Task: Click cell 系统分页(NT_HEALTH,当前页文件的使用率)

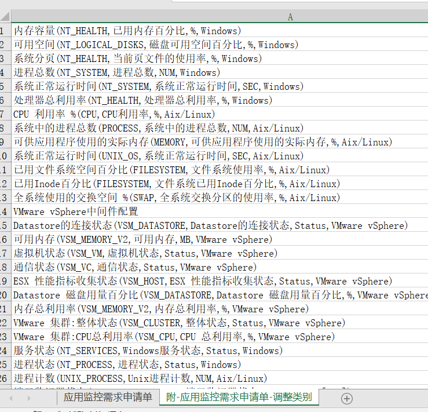Action: click(220, 58)
